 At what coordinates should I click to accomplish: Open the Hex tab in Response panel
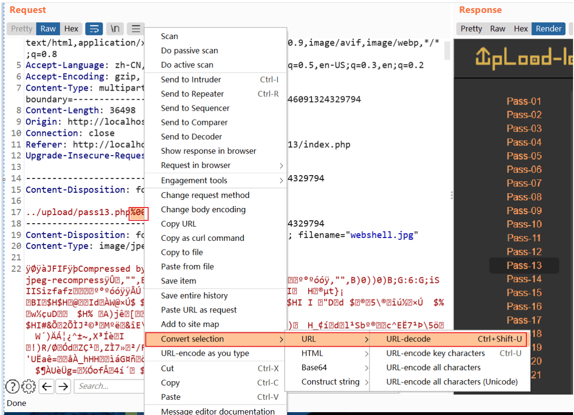[521, 29]
